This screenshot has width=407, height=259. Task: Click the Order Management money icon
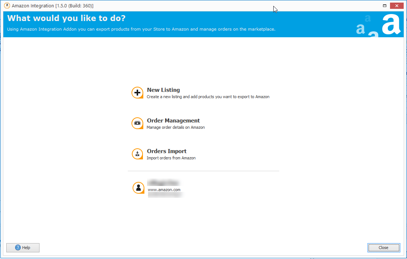tap(137, 123)
